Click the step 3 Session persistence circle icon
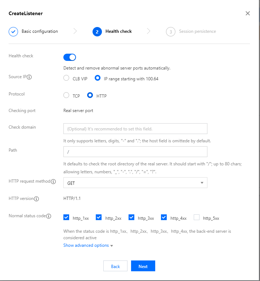The image size is (260, 281). pyautogui.click(x=170, y=32)
